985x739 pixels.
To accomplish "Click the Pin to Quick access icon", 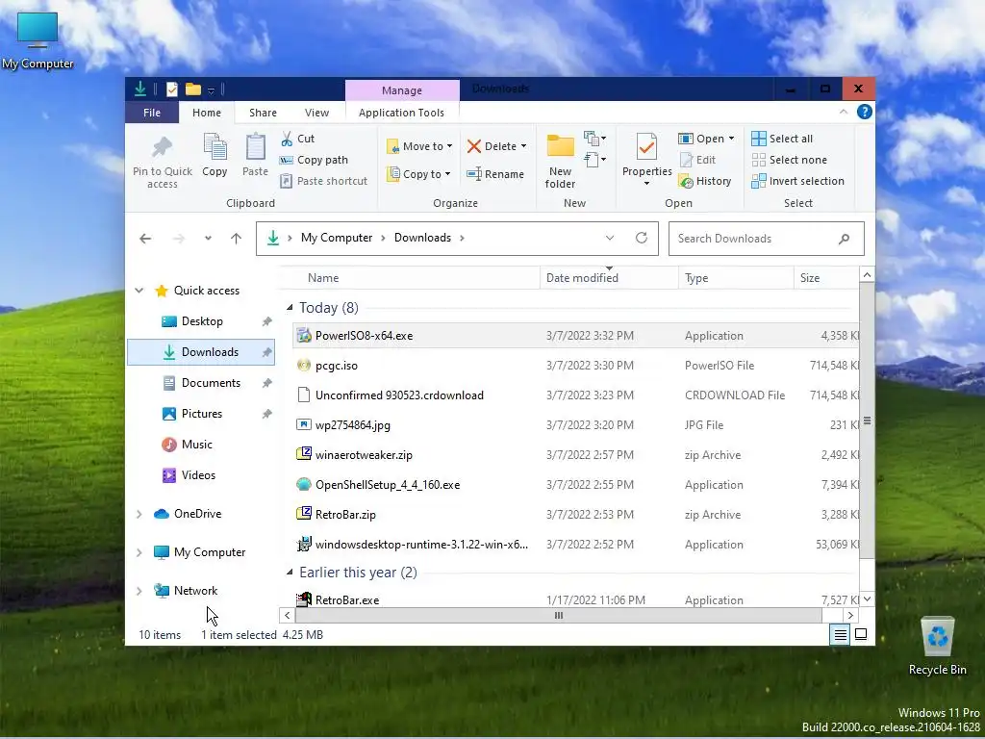I will 162,148.
